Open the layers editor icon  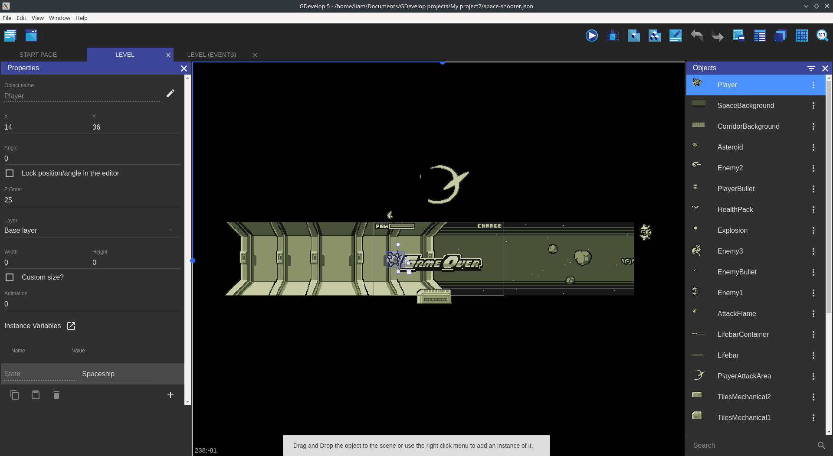point(780,36)
